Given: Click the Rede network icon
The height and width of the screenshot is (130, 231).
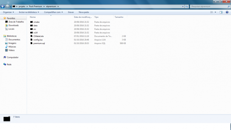Looking at the screenshot, I should [x=5, y=64].
